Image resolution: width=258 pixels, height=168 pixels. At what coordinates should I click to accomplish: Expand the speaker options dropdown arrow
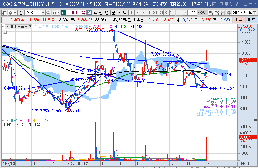click(58, 13)
